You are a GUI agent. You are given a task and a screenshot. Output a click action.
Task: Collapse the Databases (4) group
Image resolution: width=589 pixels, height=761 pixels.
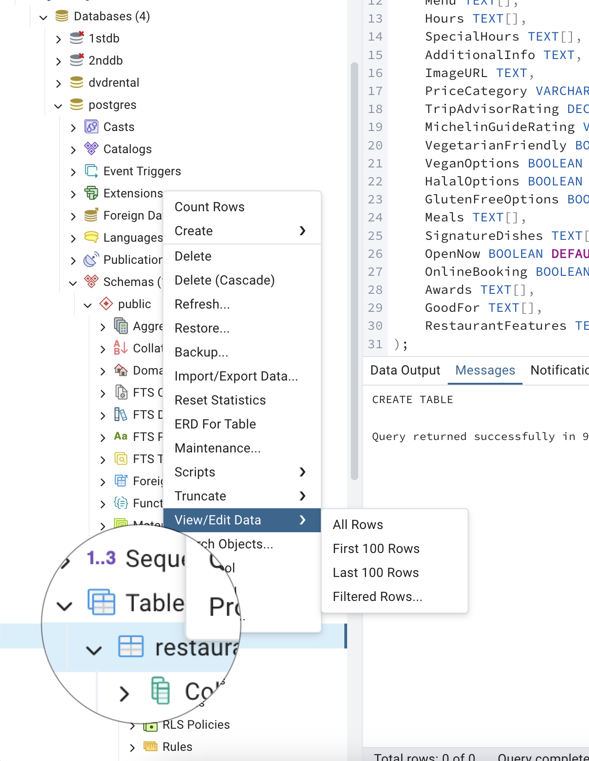coord(43,17)
